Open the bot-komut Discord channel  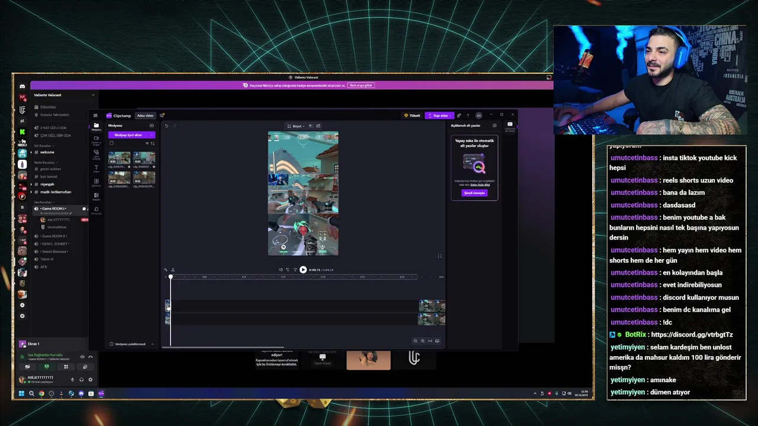[x=49, y=176]
